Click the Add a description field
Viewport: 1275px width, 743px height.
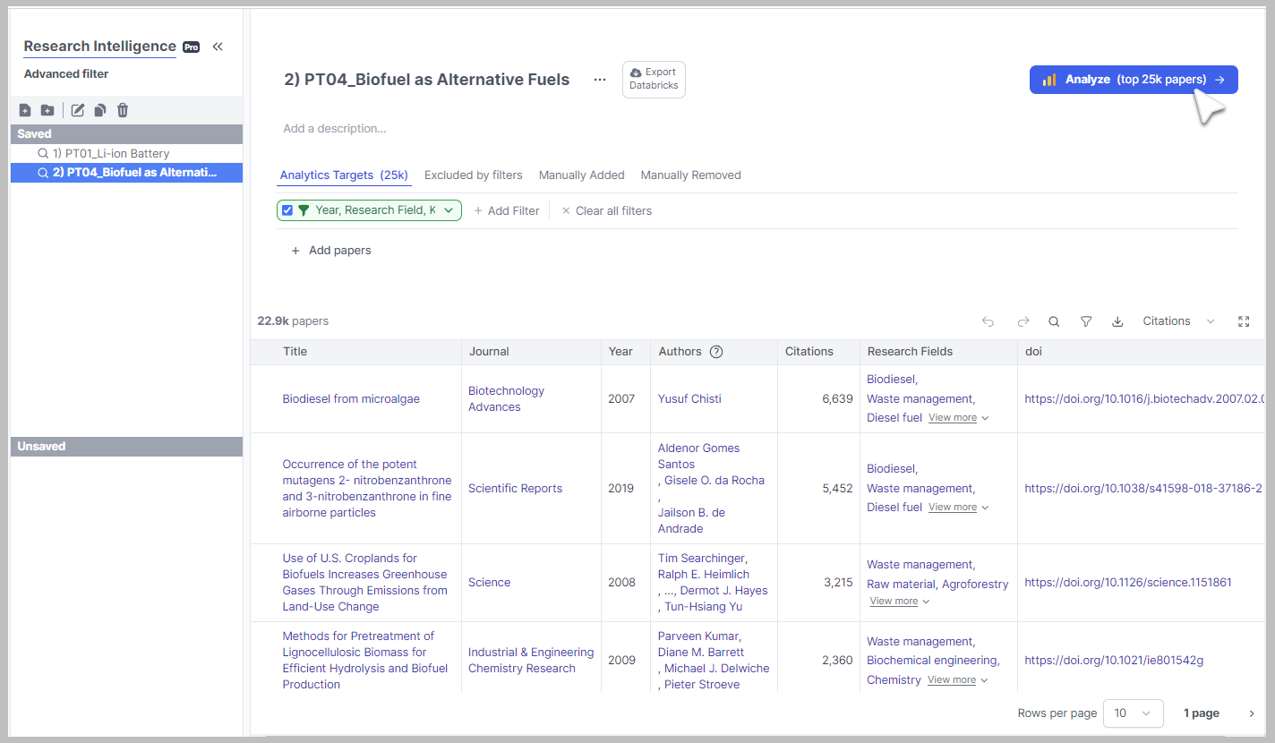pos(335,129)
